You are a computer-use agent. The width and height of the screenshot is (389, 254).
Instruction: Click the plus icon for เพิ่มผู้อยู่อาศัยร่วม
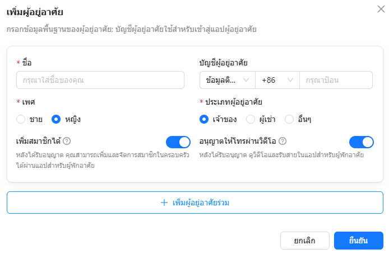point(164,203)
